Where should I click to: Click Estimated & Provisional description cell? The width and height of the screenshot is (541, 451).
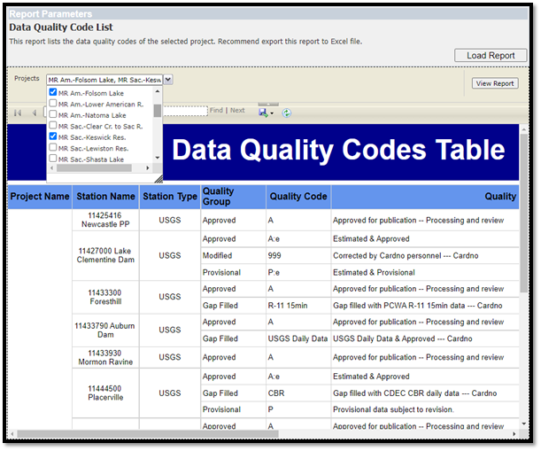click(x=425, y=273)
